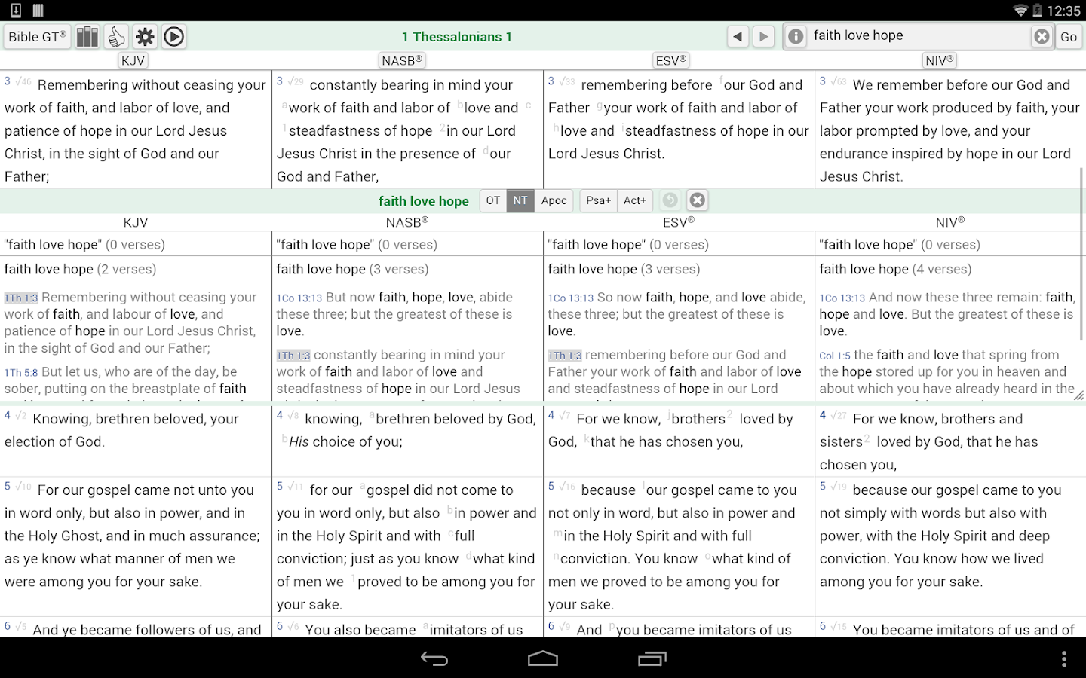Screen dimensions: 1086x678
Task: Open the KJV version selector header
Action: pos(133,60)
